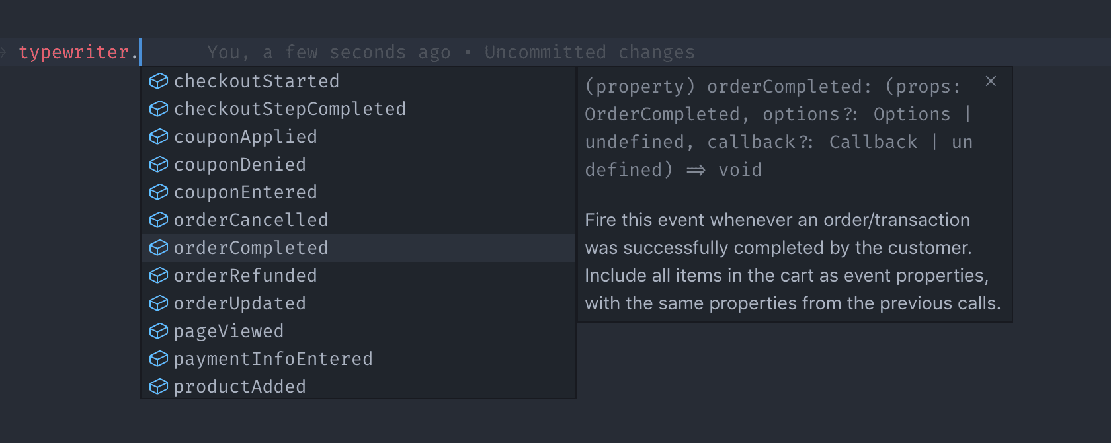Select the checkoutStepCompleted suggestion

click(x=289, y=108)
